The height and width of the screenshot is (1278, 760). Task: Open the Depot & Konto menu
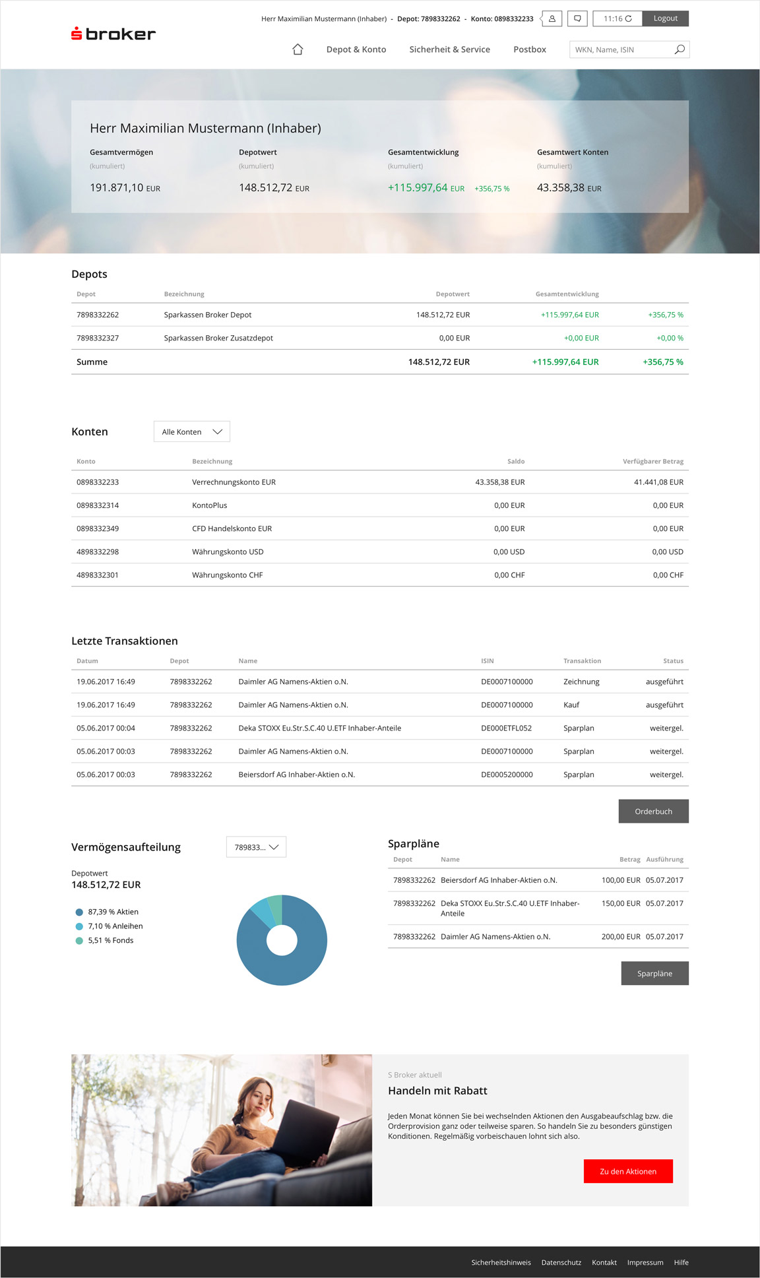(x=356, y=49)
